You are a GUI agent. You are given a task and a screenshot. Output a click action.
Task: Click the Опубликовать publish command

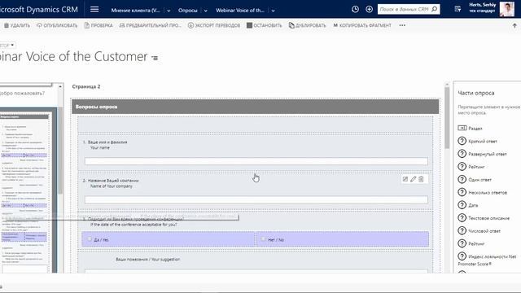coord(57,25)
